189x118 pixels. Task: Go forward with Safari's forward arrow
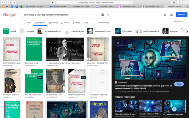pyautogui.click(x=6, y=2)
